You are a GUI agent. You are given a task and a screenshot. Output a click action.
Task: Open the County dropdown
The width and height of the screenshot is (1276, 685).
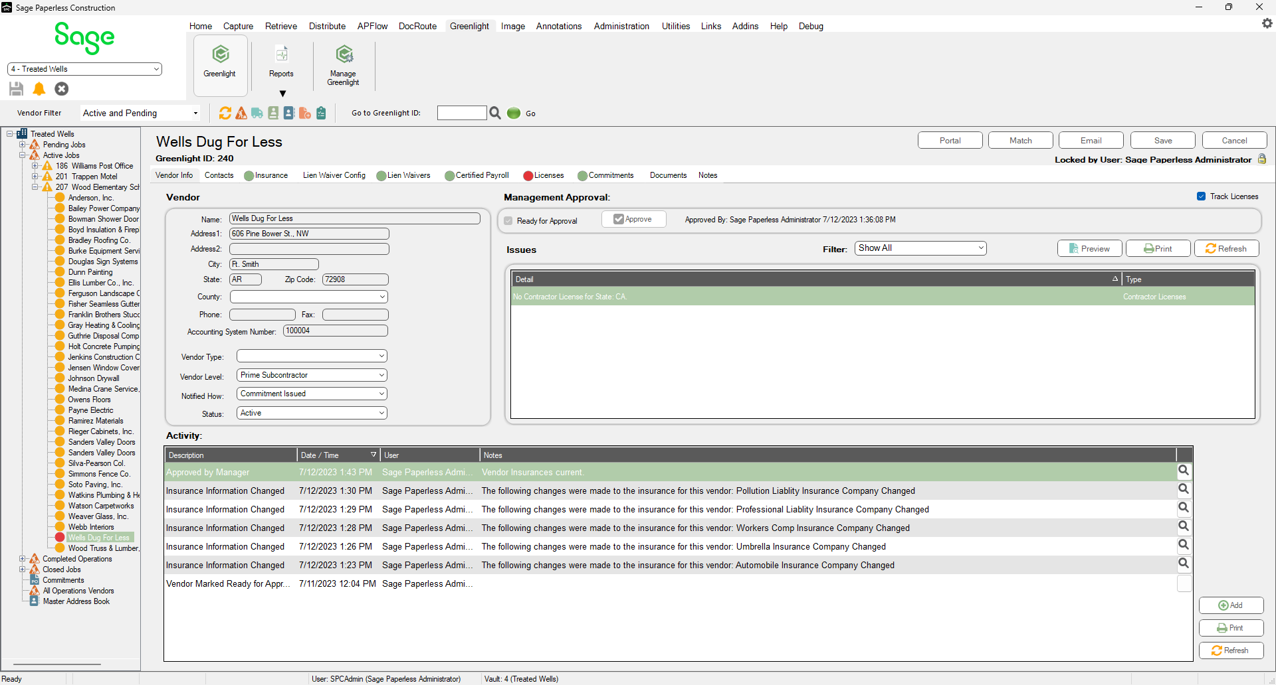309,297
